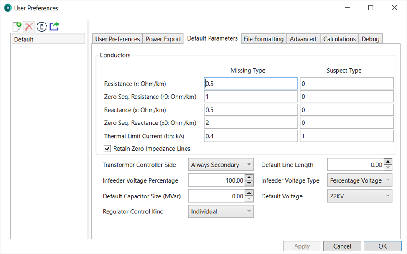Click the export profile arrow icon

pos(54,27)
